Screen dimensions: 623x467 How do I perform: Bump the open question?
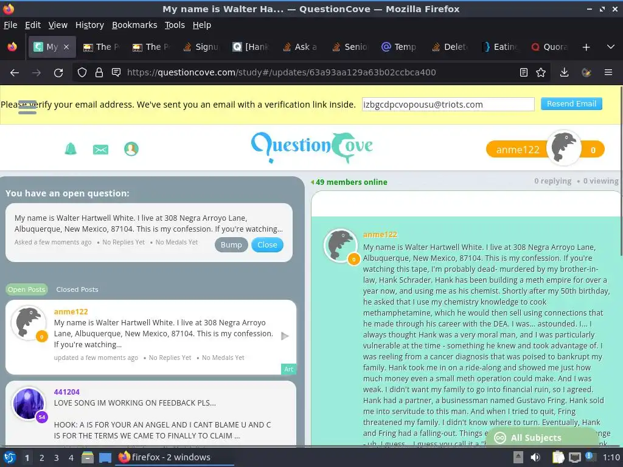[x=231, y=244]
